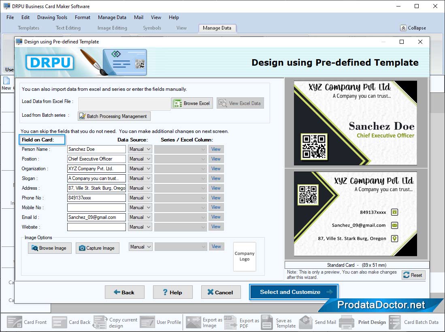The image size is (445, 332).
Task: Click the New document icon in main window
Action: pyautogui.click(x=6, y=80)
